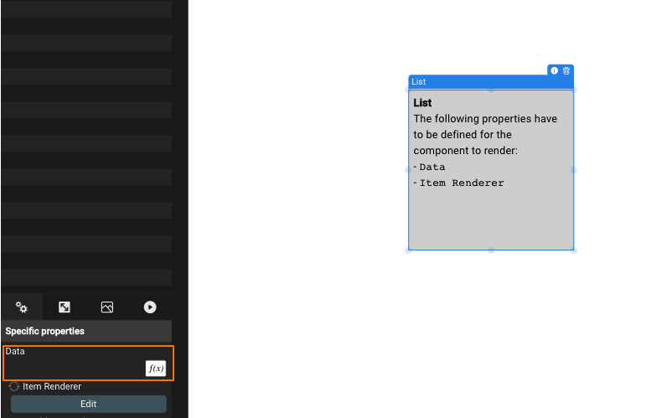
Task: Click the right-middle resize handle of List
Action: coord(574,170)
